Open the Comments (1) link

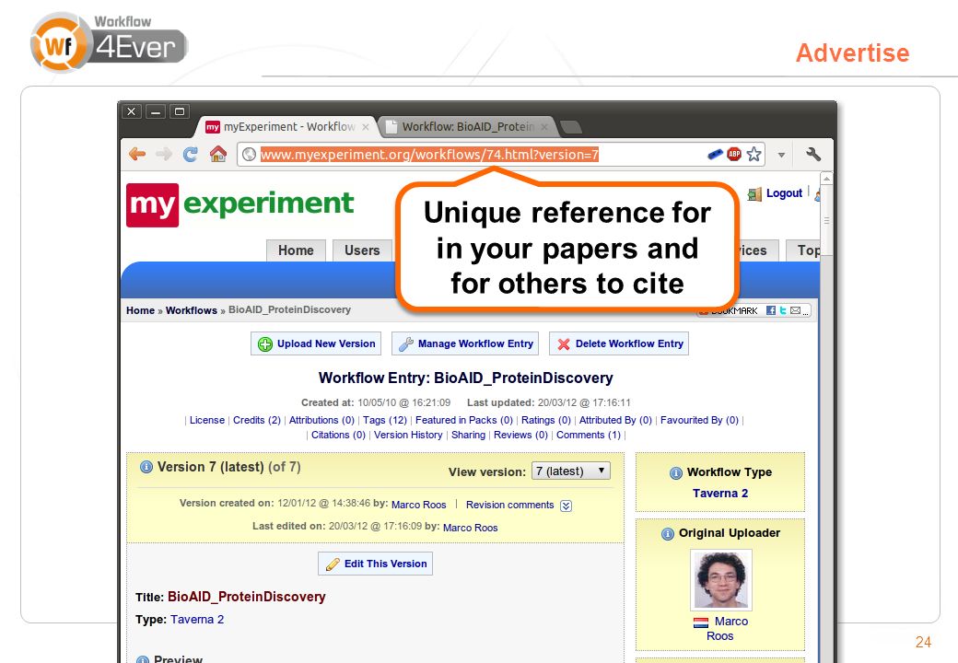click(x=589, y=435)
